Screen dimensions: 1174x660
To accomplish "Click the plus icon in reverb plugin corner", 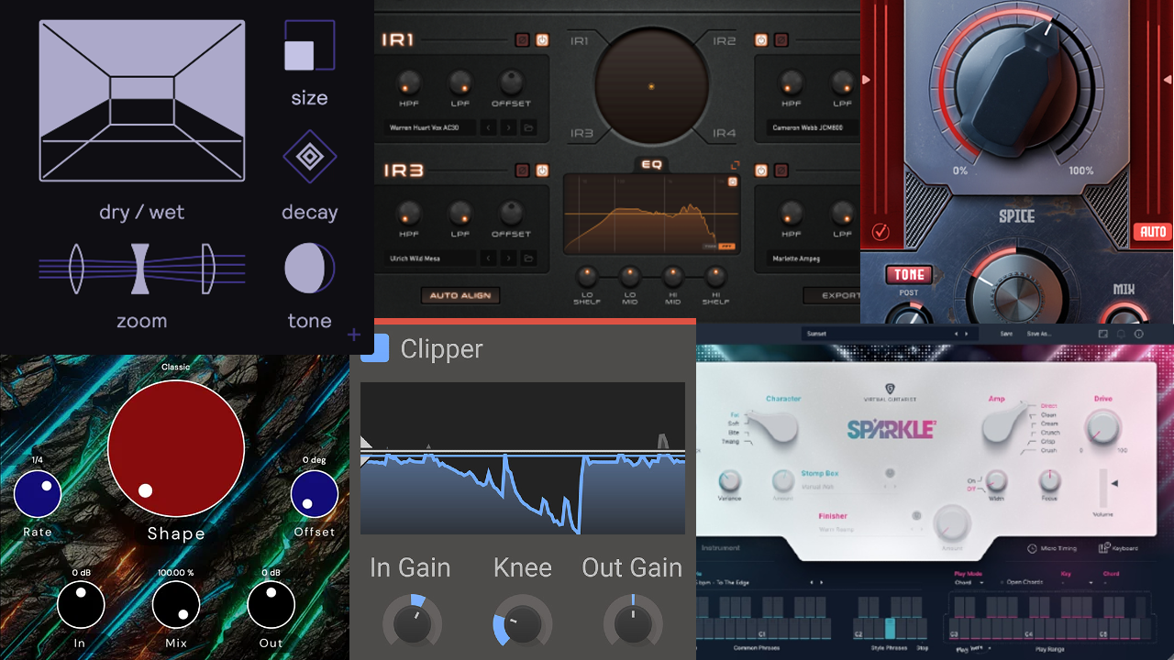I will (354, 335).
